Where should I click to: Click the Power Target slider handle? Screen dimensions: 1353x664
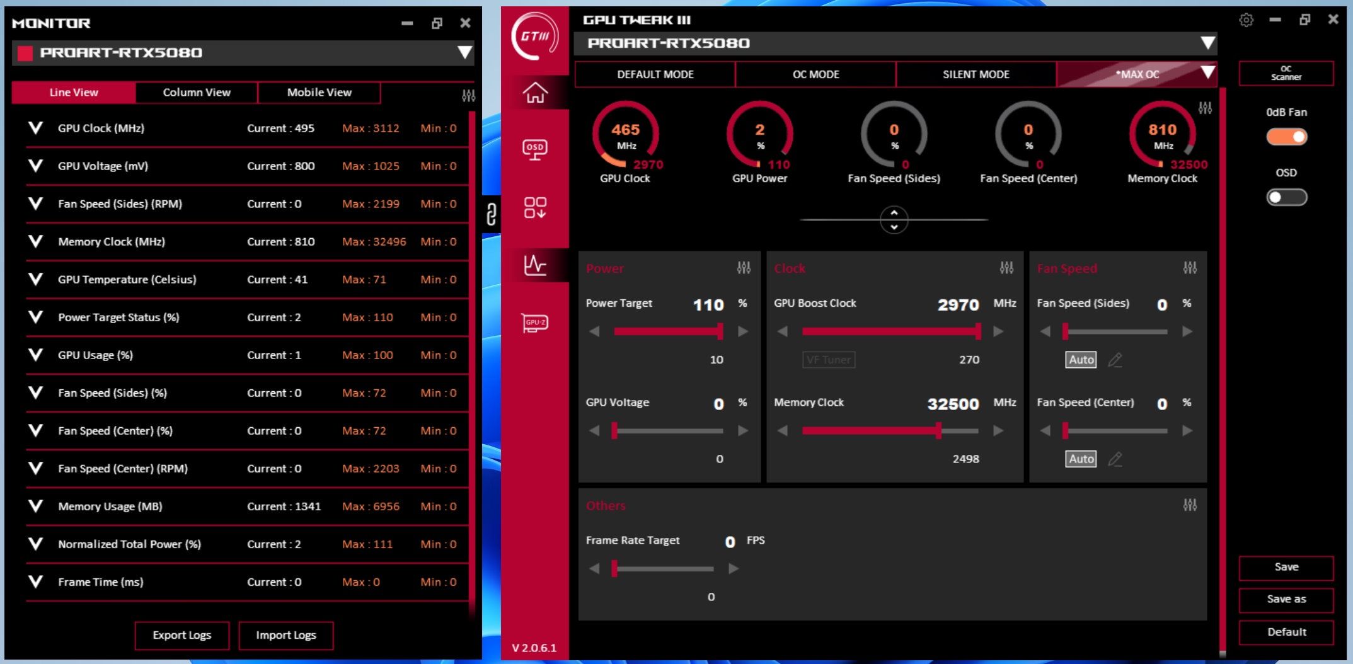click(720, 331)
